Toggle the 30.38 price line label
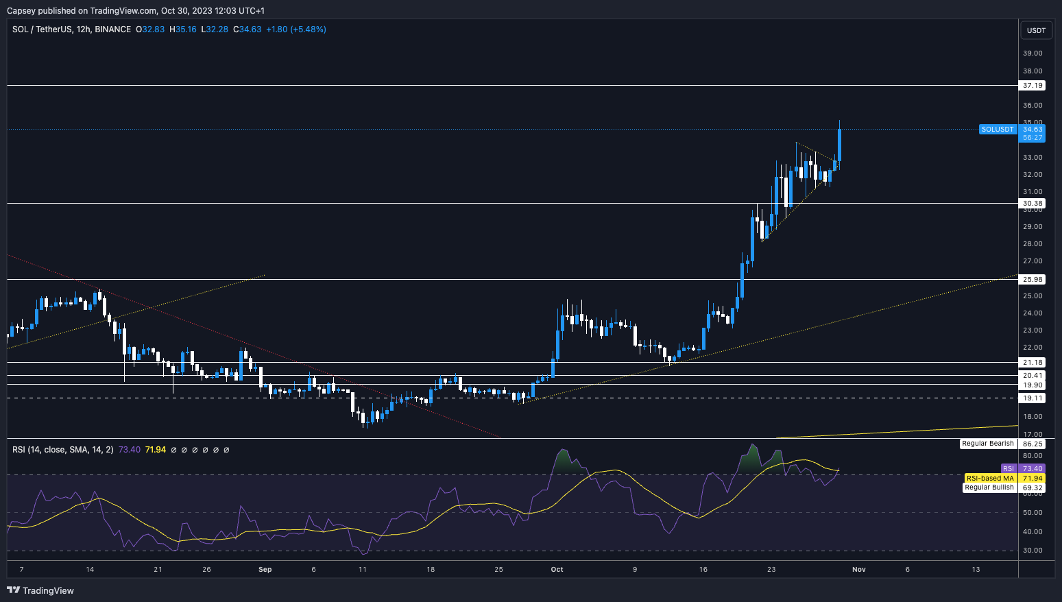The height and width of the screenshot is (602, 1062). (x=1032, y=203)
